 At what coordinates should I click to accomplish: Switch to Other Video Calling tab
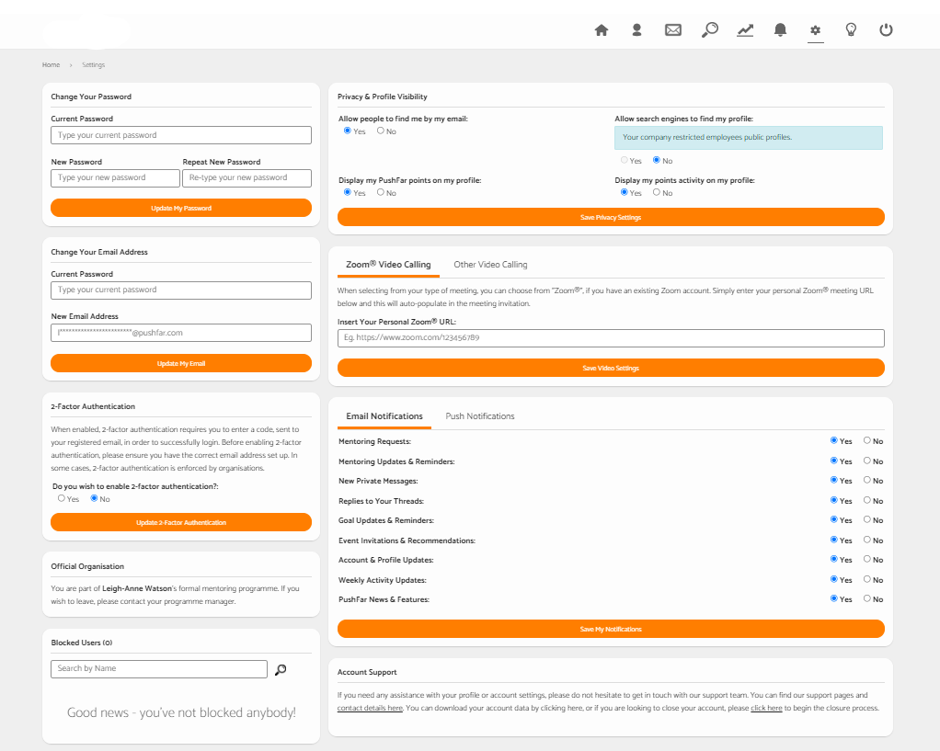coord(490,265)
